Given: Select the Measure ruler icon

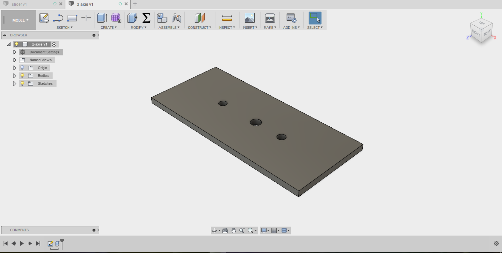Looking at the screenshot, I should pos(227,18).
